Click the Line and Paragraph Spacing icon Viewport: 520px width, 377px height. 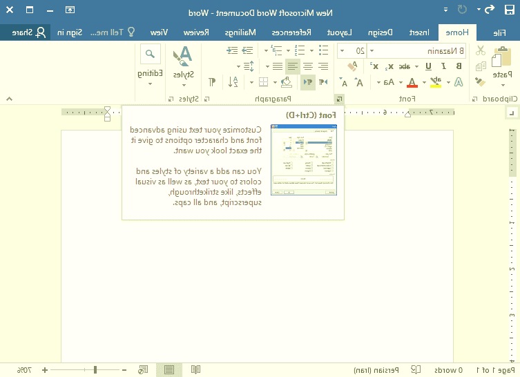[x=249, y=66]
